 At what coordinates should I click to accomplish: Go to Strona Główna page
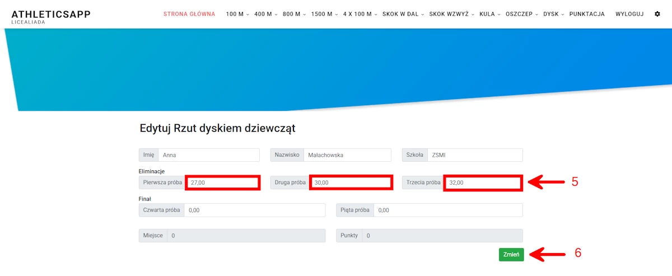pyautogui.click(x=189, y=14)
